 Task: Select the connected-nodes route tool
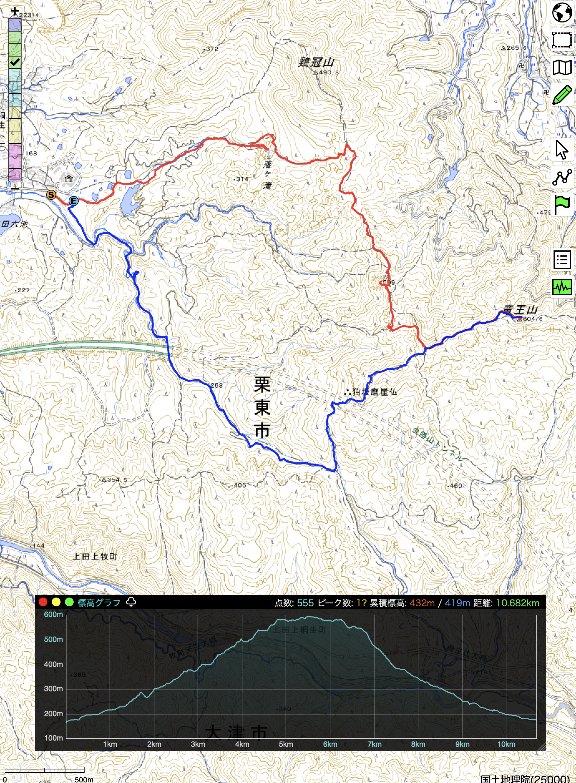point(562,177)
